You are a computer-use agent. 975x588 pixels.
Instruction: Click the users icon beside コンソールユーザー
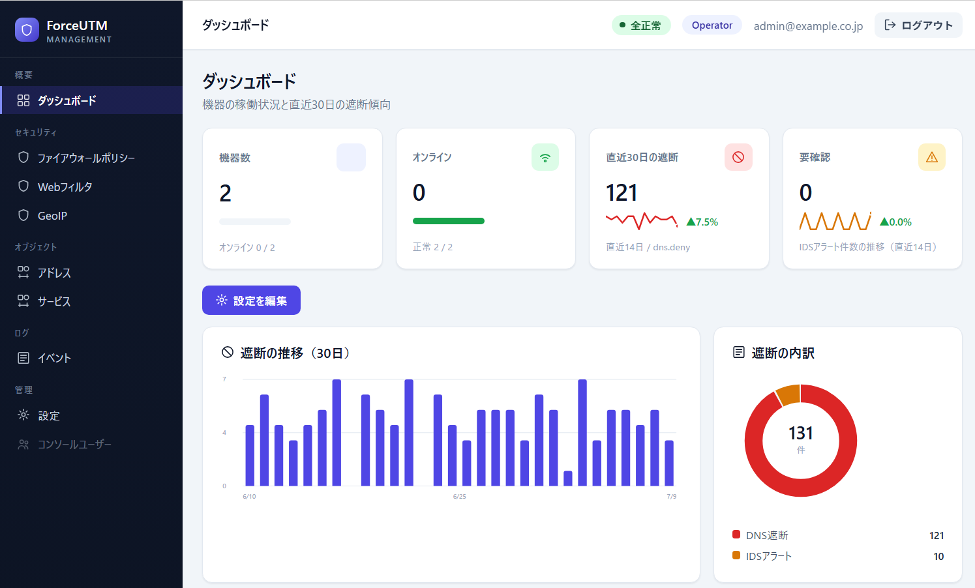tap(23, 444)
